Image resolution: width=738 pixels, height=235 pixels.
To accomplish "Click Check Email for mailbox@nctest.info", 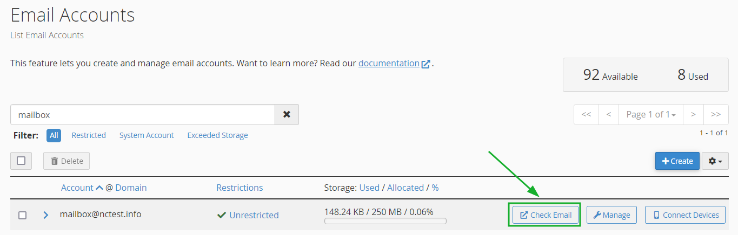I will [x=545, y=215].
